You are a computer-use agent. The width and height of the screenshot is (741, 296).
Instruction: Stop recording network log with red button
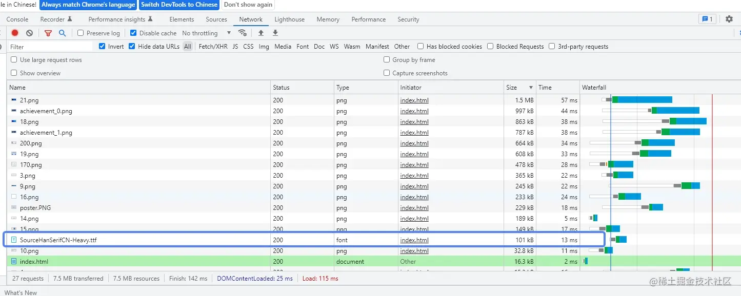pos(15,33)
